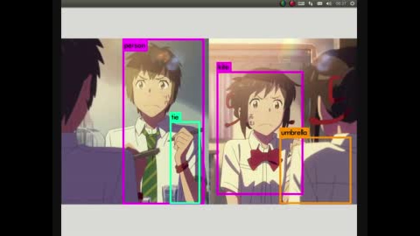Click the green indicator icon in top panel
Screen dimensions: 420x236
(283, 3)
